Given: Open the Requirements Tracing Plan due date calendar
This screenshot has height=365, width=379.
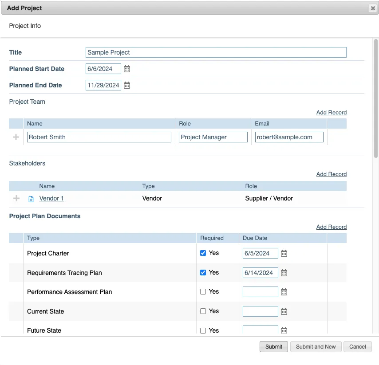Looking at the screenshot, I should point(283,272).
